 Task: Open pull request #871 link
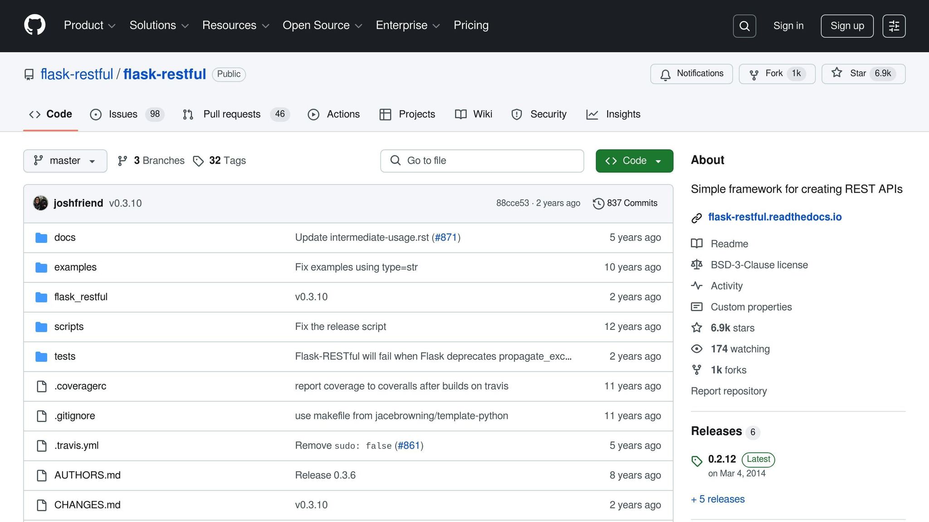pyautogui.click(x=446, y=237)
